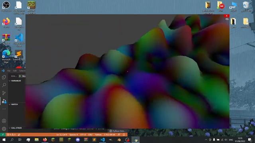
Task: Open the Sublime Text desktop shortcut
Action: click(x=19, y=55)
